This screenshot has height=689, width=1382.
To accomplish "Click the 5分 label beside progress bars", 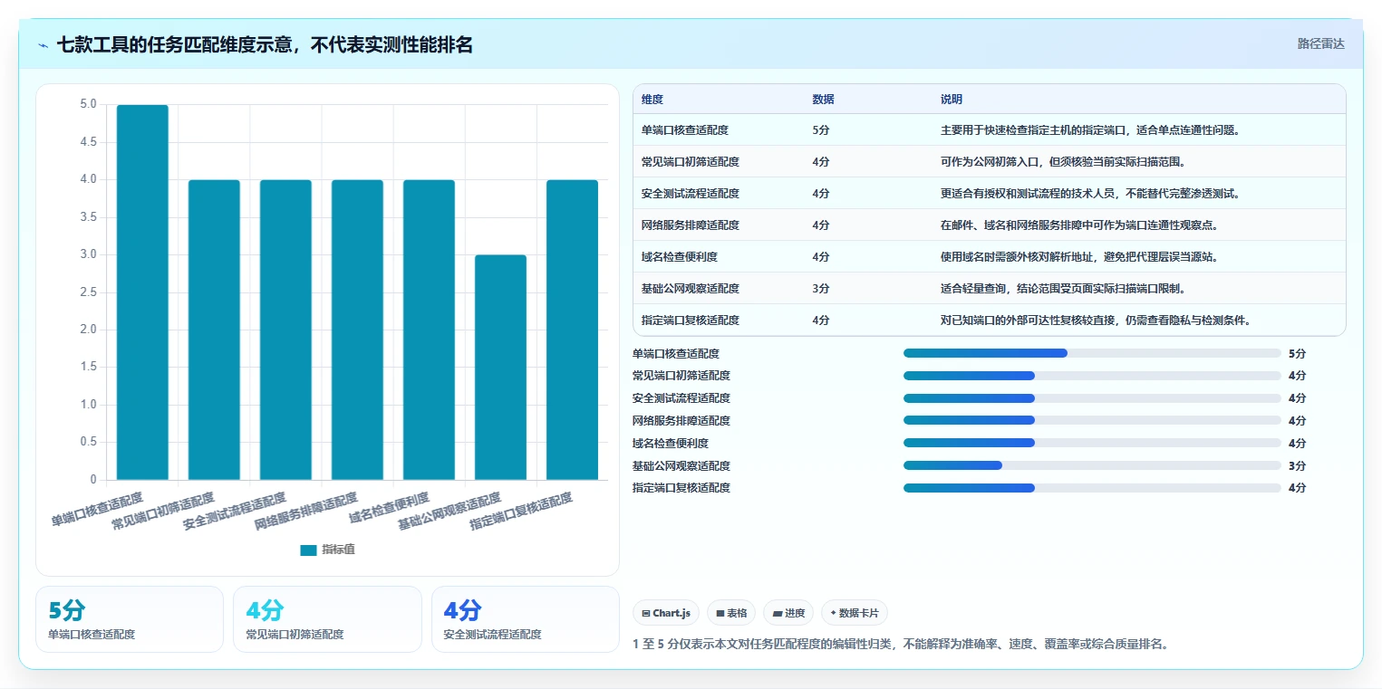I will click(1297, 353).
